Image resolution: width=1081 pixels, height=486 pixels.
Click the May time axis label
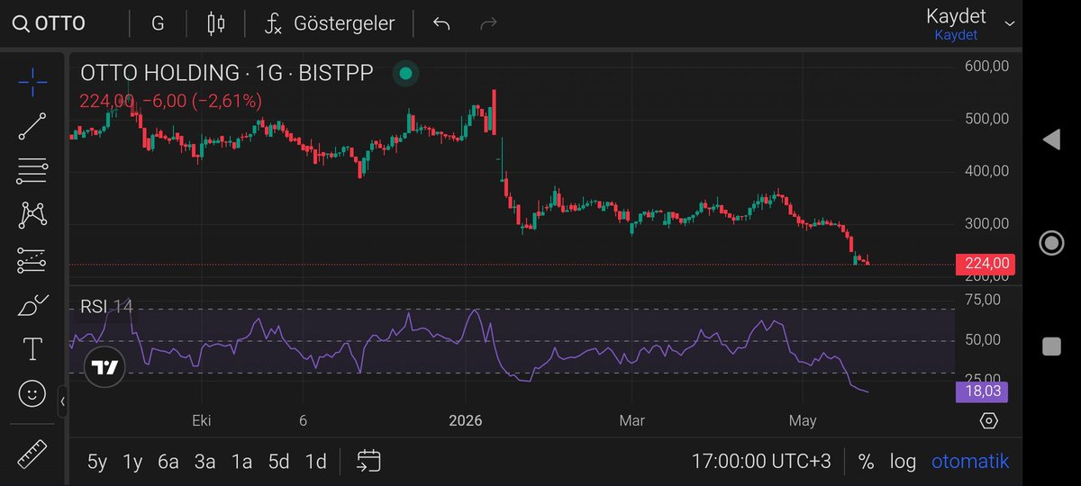coord(803,420)
